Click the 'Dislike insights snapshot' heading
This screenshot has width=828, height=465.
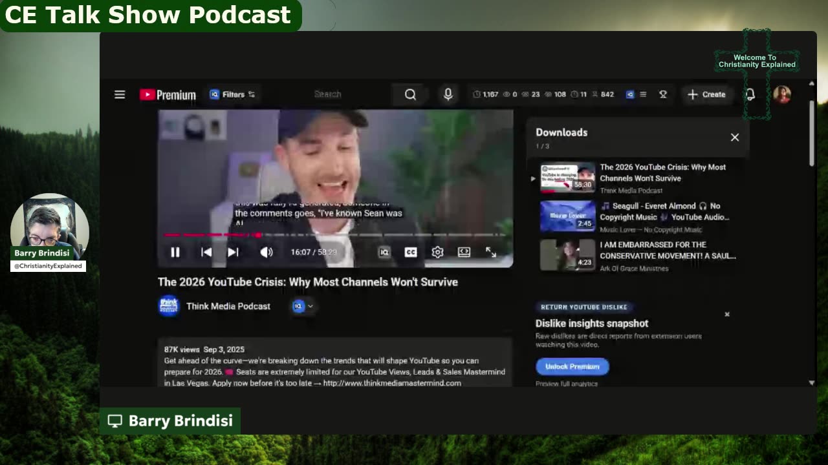pos(592,324)
